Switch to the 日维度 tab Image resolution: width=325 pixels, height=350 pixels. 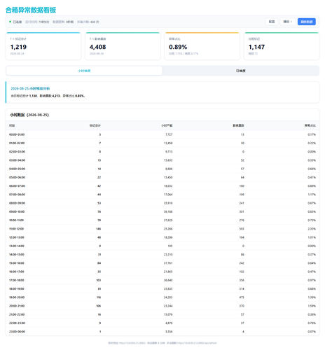tap(240, 71)
